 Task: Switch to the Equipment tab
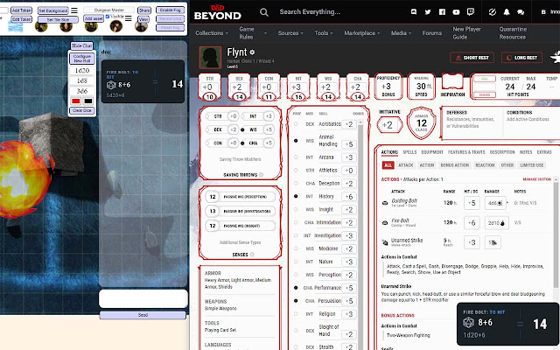click(x=432, y=152)
